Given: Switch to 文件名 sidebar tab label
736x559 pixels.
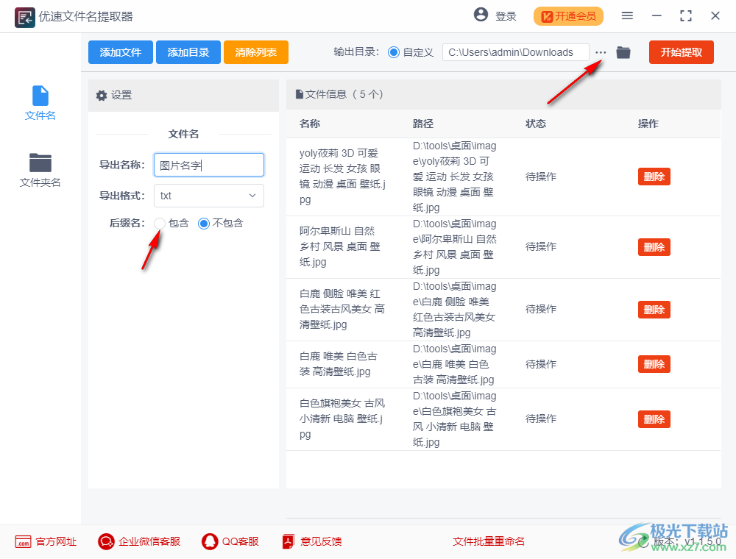Looking at the screenshot, I should 40,115.
